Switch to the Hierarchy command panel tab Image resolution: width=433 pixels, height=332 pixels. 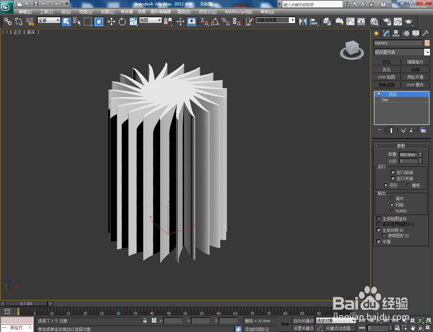[396, 33]
